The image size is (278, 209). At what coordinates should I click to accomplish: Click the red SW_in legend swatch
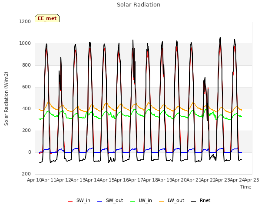[x=70, y=201]
